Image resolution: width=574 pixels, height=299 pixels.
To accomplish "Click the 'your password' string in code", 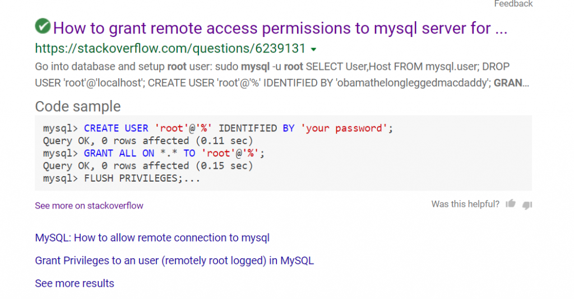I will click(344, 129).
